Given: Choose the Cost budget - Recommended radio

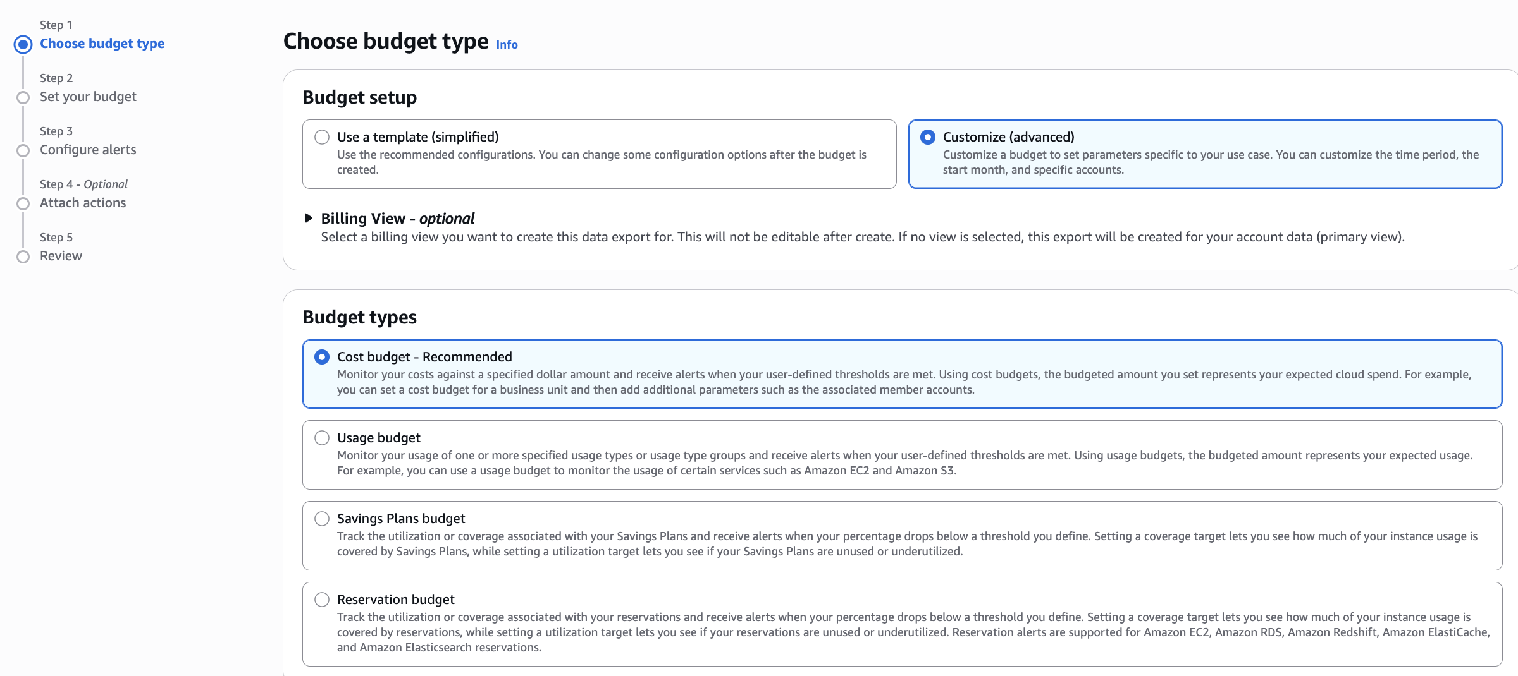Looking at the screenshot, I should coord(322,357).
